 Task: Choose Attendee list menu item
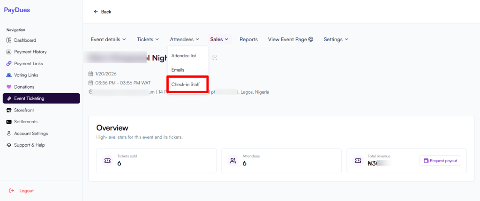184,56
